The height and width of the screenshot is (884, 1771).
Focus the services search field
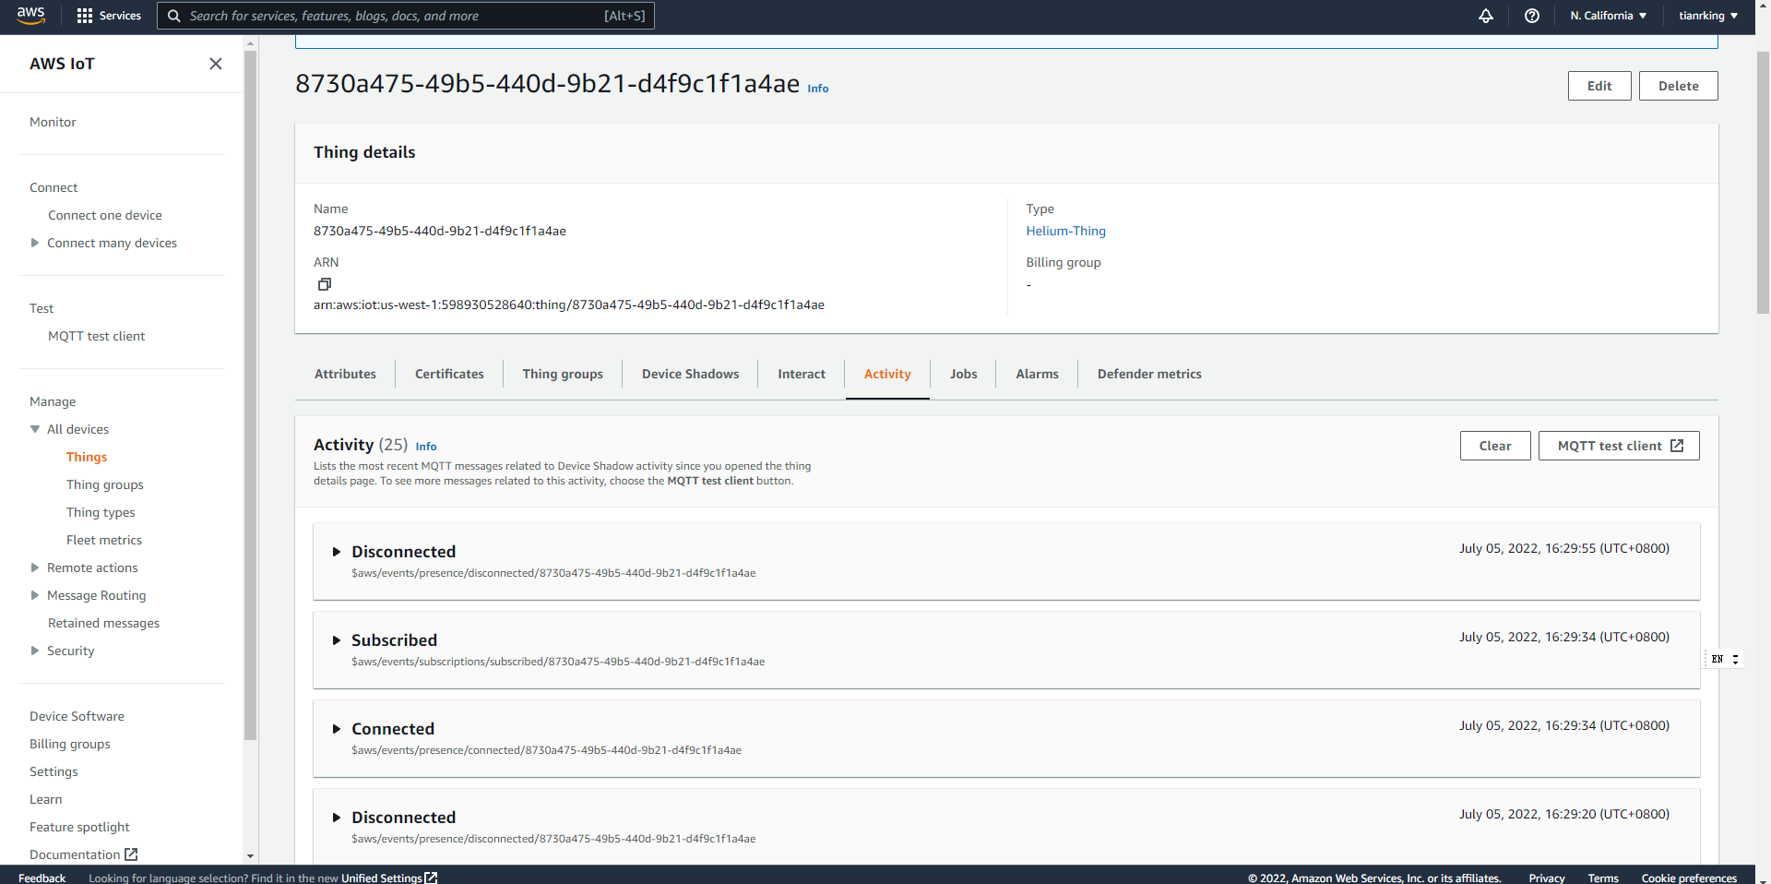click(x=406, y=16)
